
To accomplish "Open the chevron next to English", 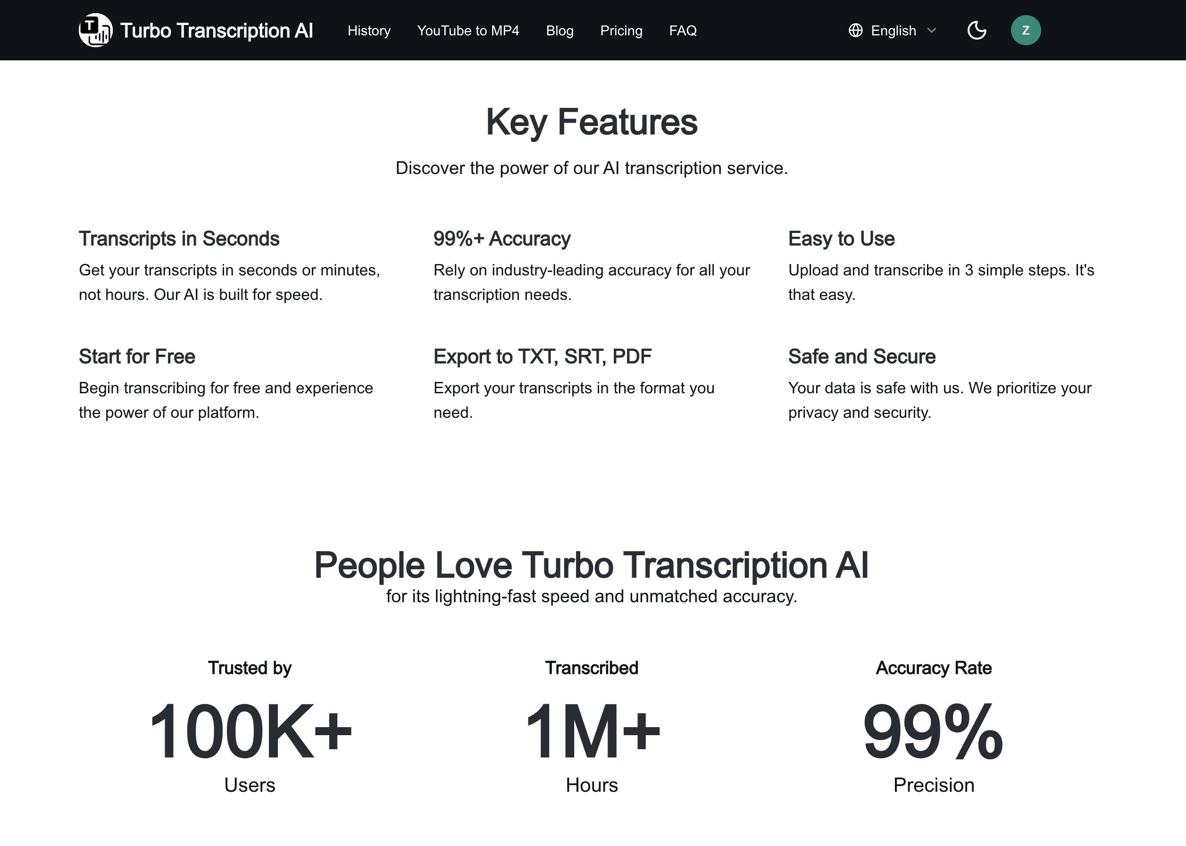I will click(932, 31).
